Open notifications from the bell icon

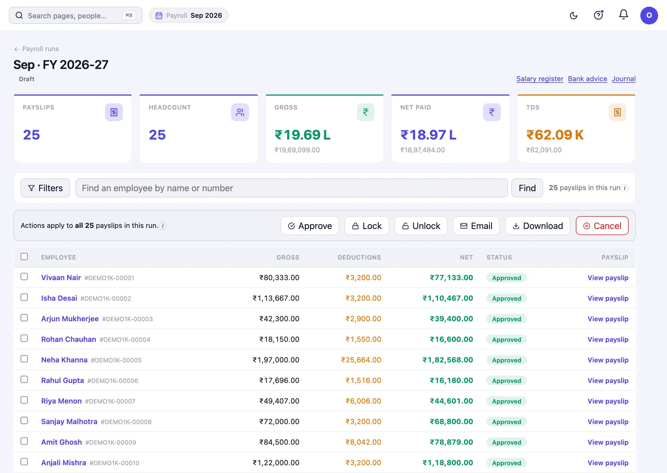point(624,15)
